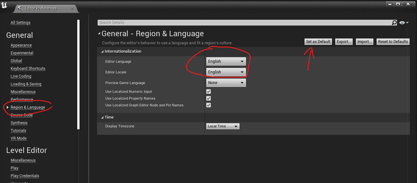The width and height of the screenshot is (417, 183).
Task: Close the Editor Preferences tab
Action: [x=73, y=9]
